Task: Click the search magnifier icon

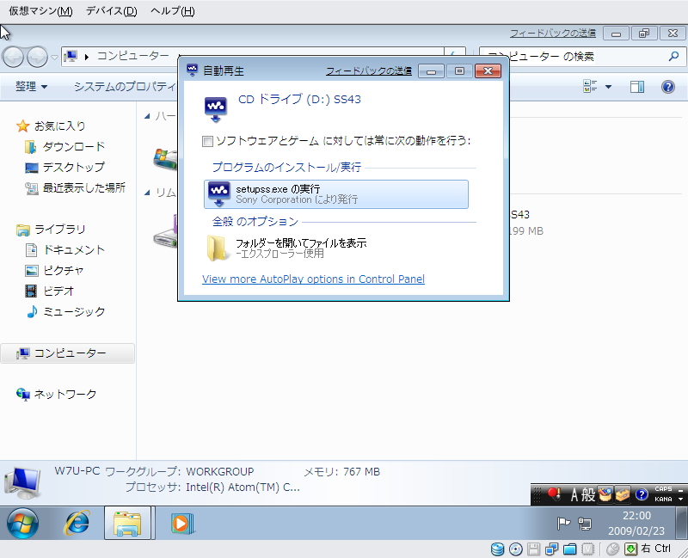Action: point(673,56)
